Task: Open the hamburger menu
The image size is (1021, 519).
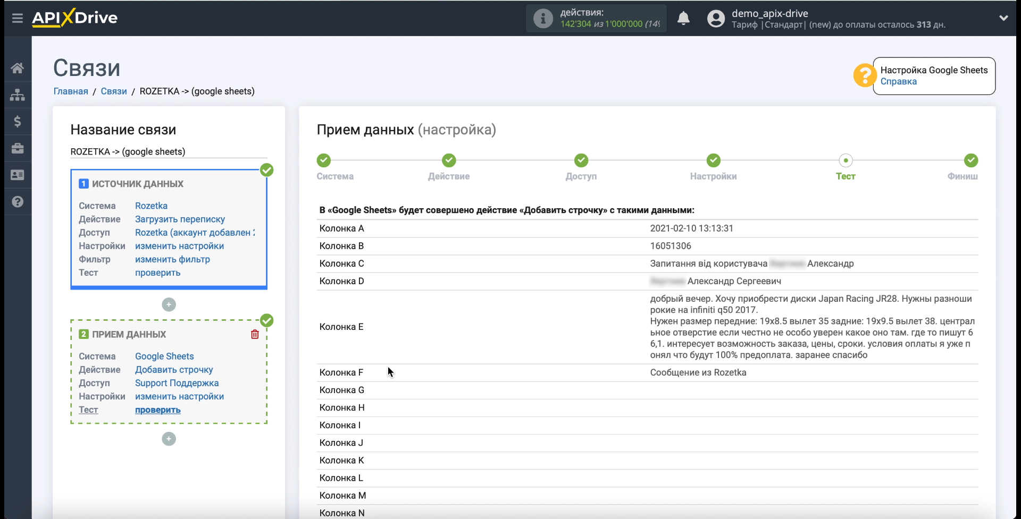Action: (x=18, y=18)
